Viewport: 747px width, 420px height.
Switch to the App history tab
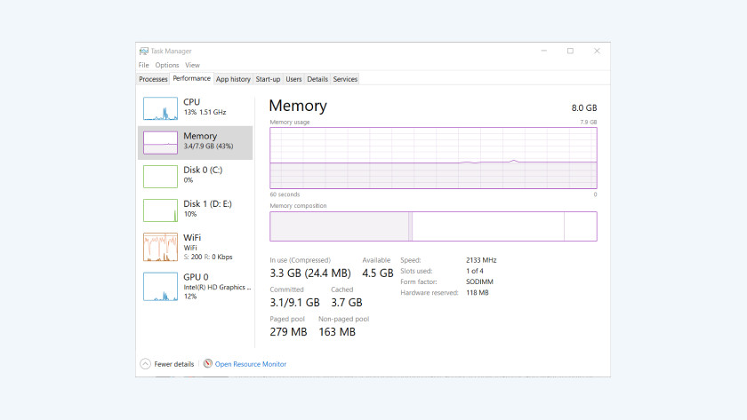click(x=233, y=79)
